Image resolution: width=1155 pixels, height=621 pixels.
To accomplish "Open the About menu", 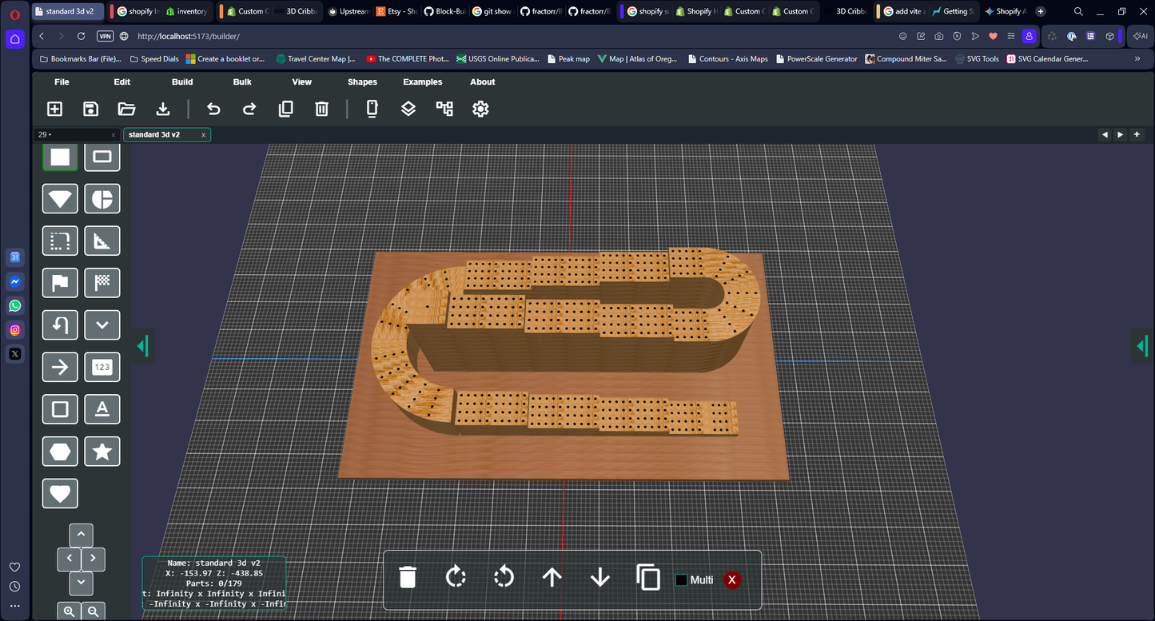I will (x=483, y=82).
